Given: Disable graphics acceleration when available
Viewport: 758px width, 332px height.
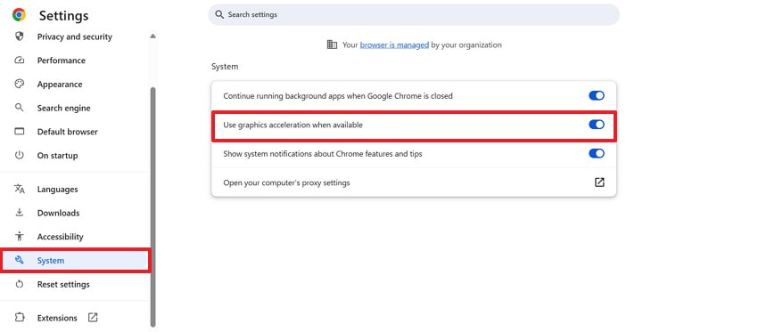Looking at the screenshot, I should [597, 125].
